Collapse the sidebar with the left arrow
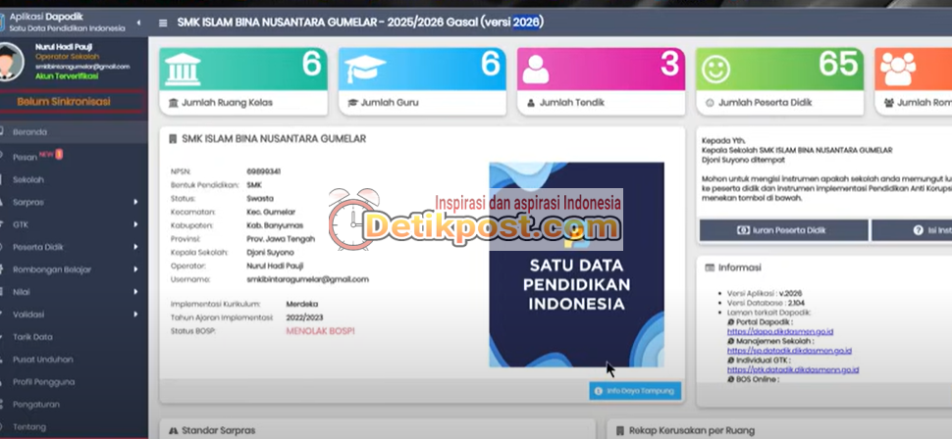Viewport: 952px width, 439px height. [x=137, y=24]
